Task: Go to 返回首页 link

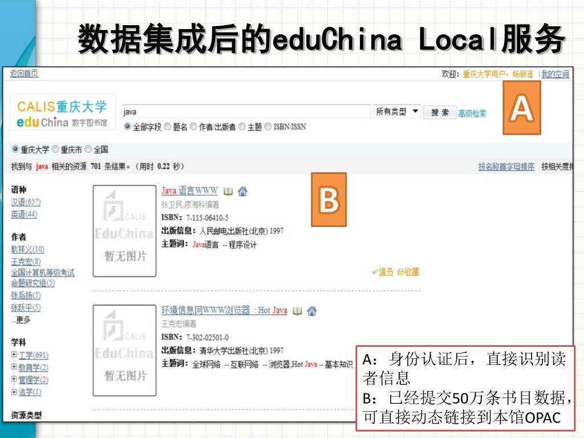Action: pos(24,74)
